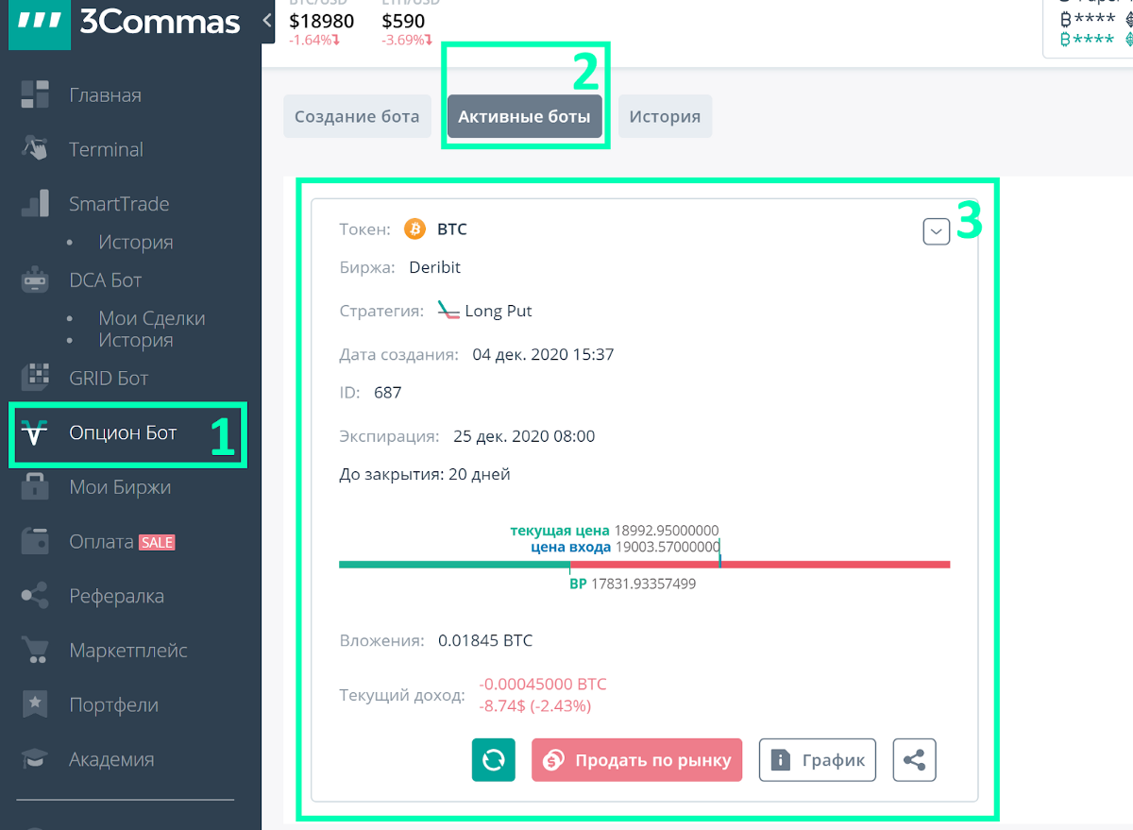Click the share icon button on the bot card

click(x=914, y=760)
